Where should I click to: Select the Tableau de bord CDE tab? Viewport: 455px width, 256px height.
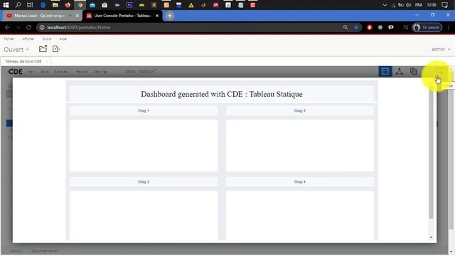(x=23, y=61)
